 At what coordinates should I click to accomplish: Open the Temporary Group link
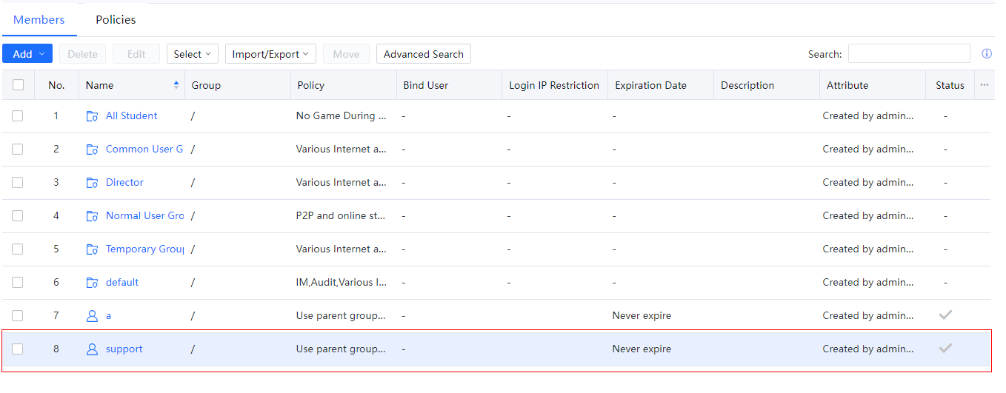[x=144, y=249]
